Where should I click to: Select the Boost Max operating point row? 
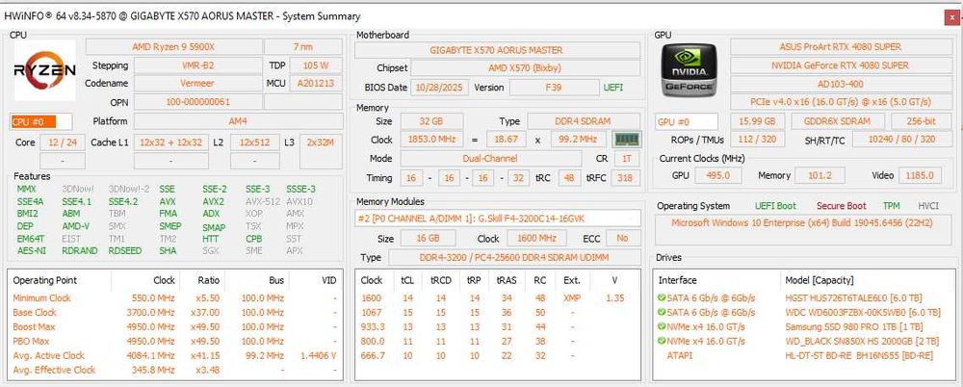click(x=174, y=326)
